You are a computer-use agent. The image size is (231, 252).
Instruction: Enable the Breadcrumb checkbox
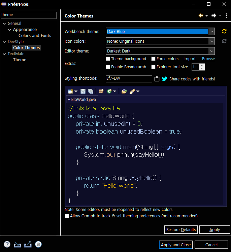click(x=108, y=67)
